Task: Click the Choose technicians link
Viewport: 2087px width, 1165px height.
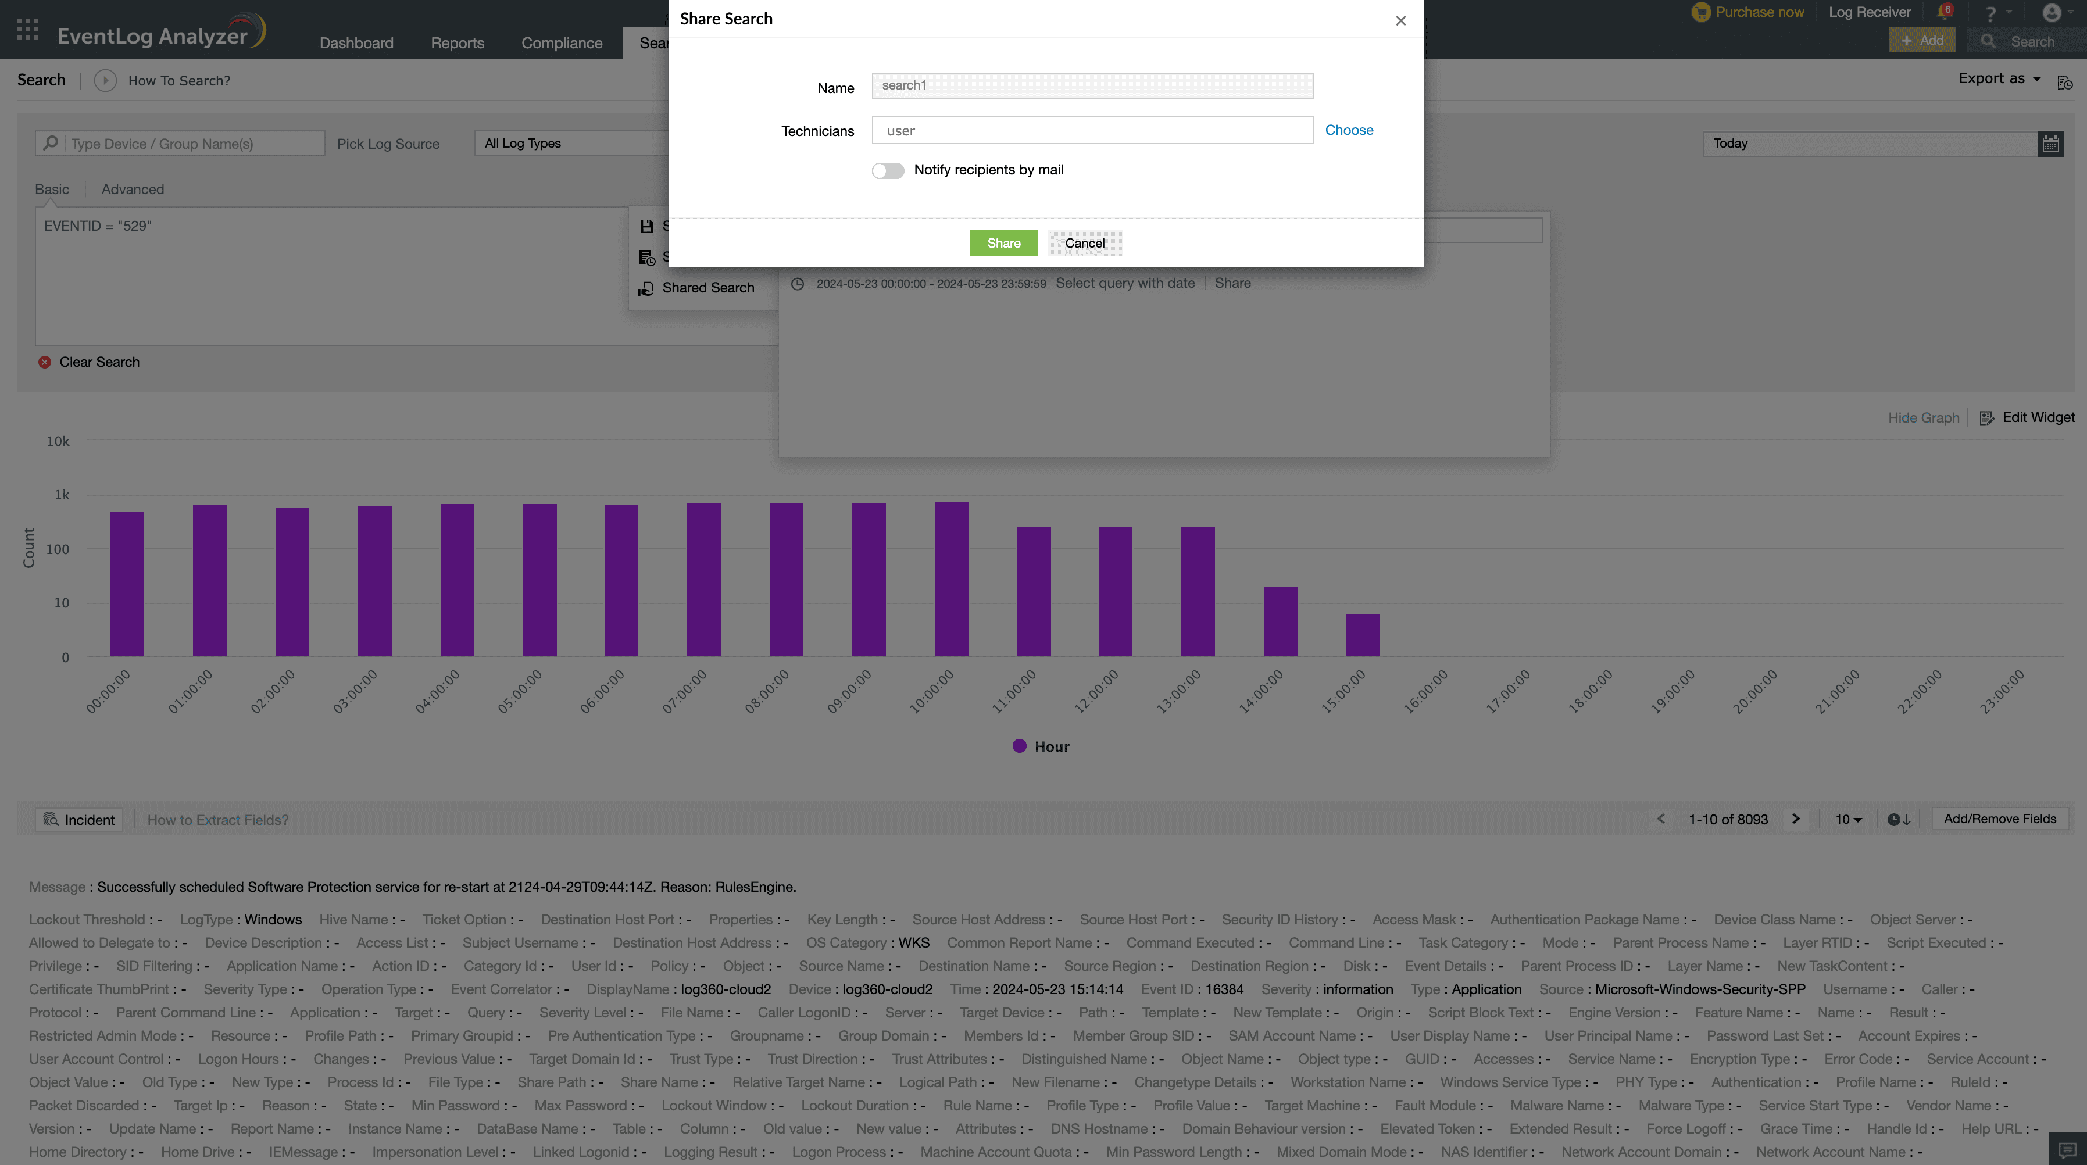Action: tap(1348, 130)
